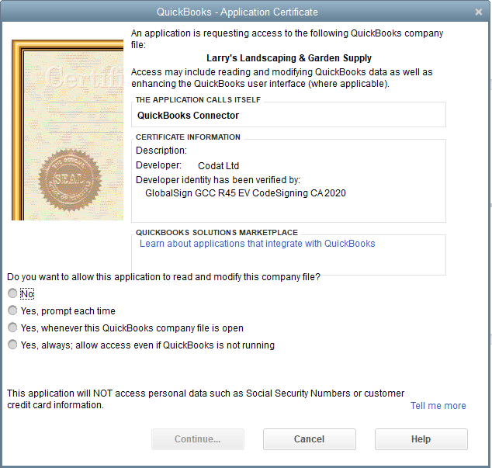Select the "No" radio option
Viewport: 492px width, 468px height.
(x=12, y=293)
